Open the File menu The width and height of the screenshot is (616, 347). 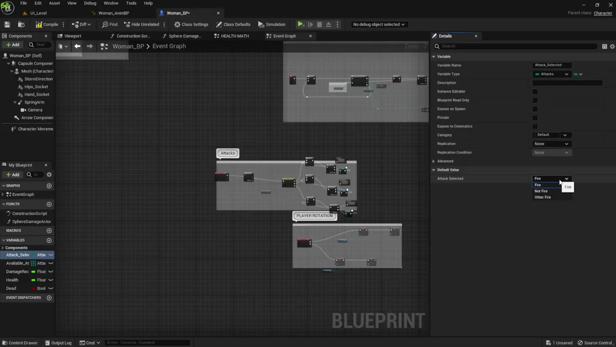pyautogui.click(x=24, y=3)
